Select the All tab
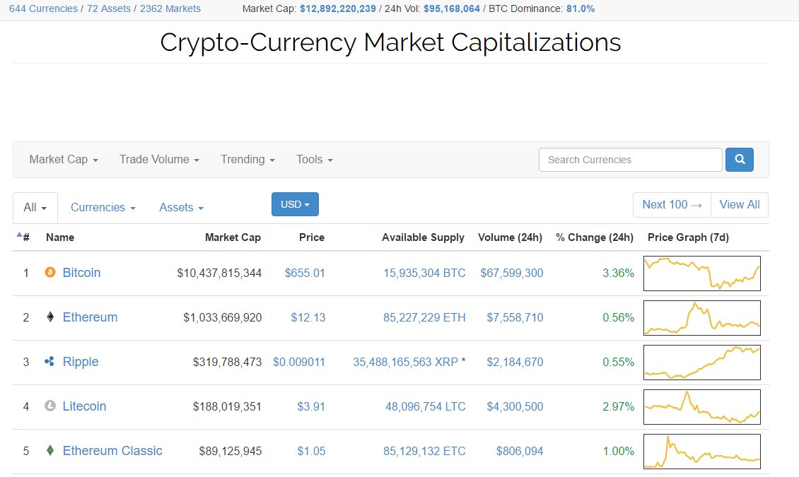The width and height of the screenshot is (799, 477). coord(35,208)
